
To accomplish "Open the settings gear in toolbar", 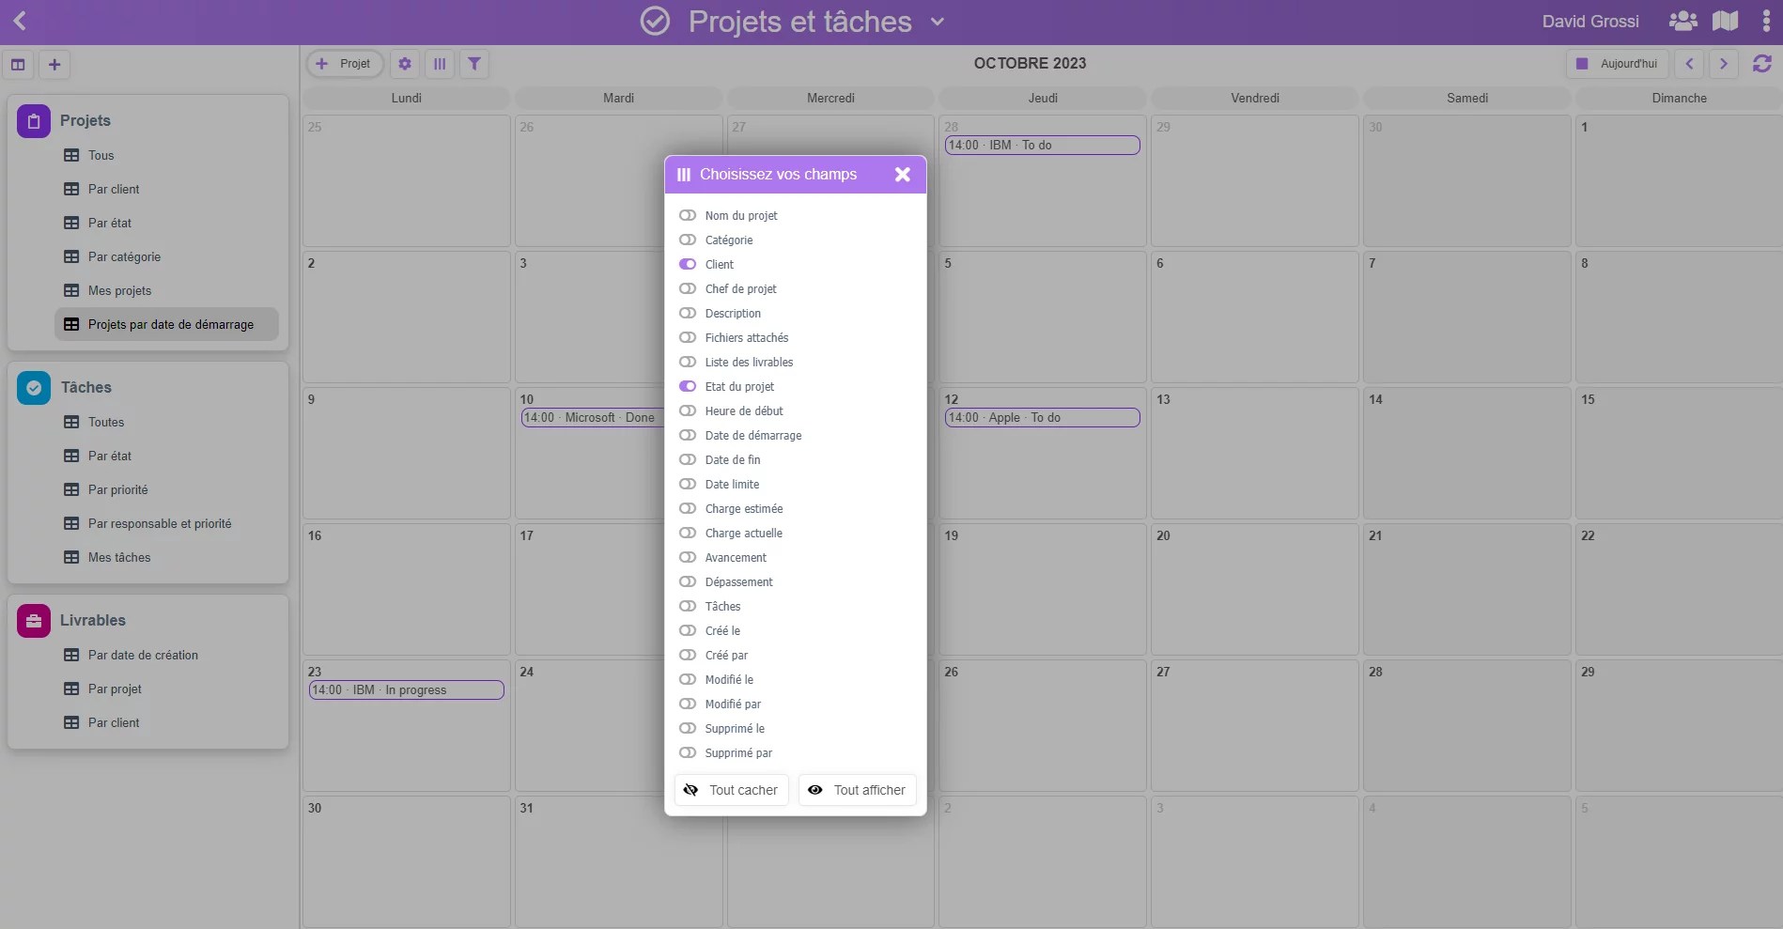I will click(405, 64).
